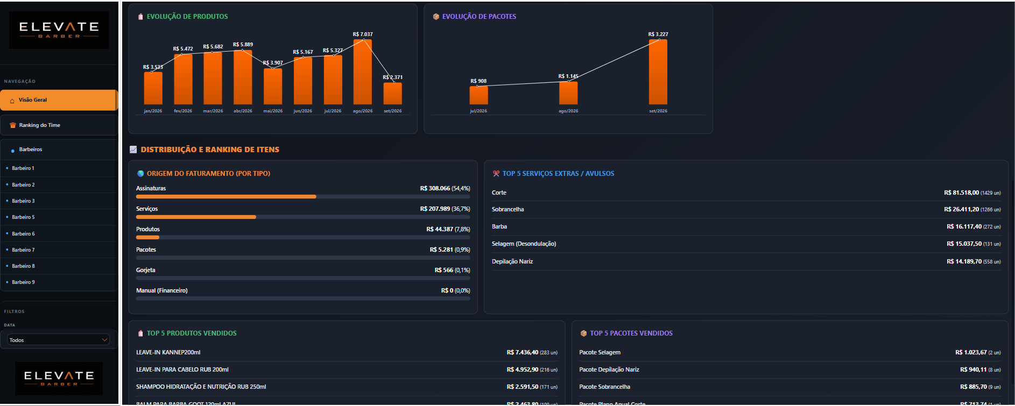View Barbeiro 9's dashboard
This screenshot has width=1015, height=406.
pos(59,282)
